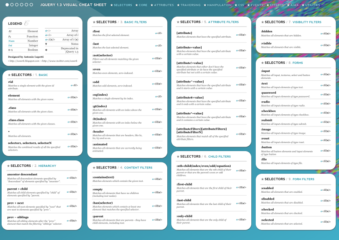Click the first filled page indicator dot
The width and height of the screenshot is (339, 240).
point(7,5)
